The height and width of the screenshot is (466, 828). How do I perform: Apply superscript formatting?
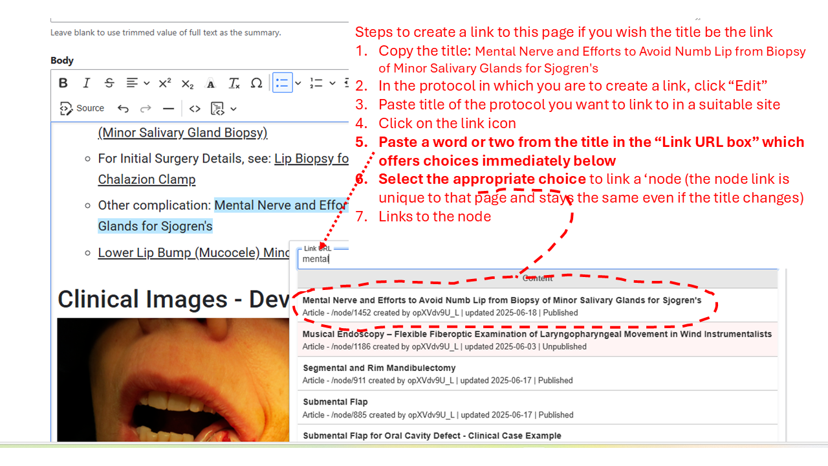click(164, 83)
